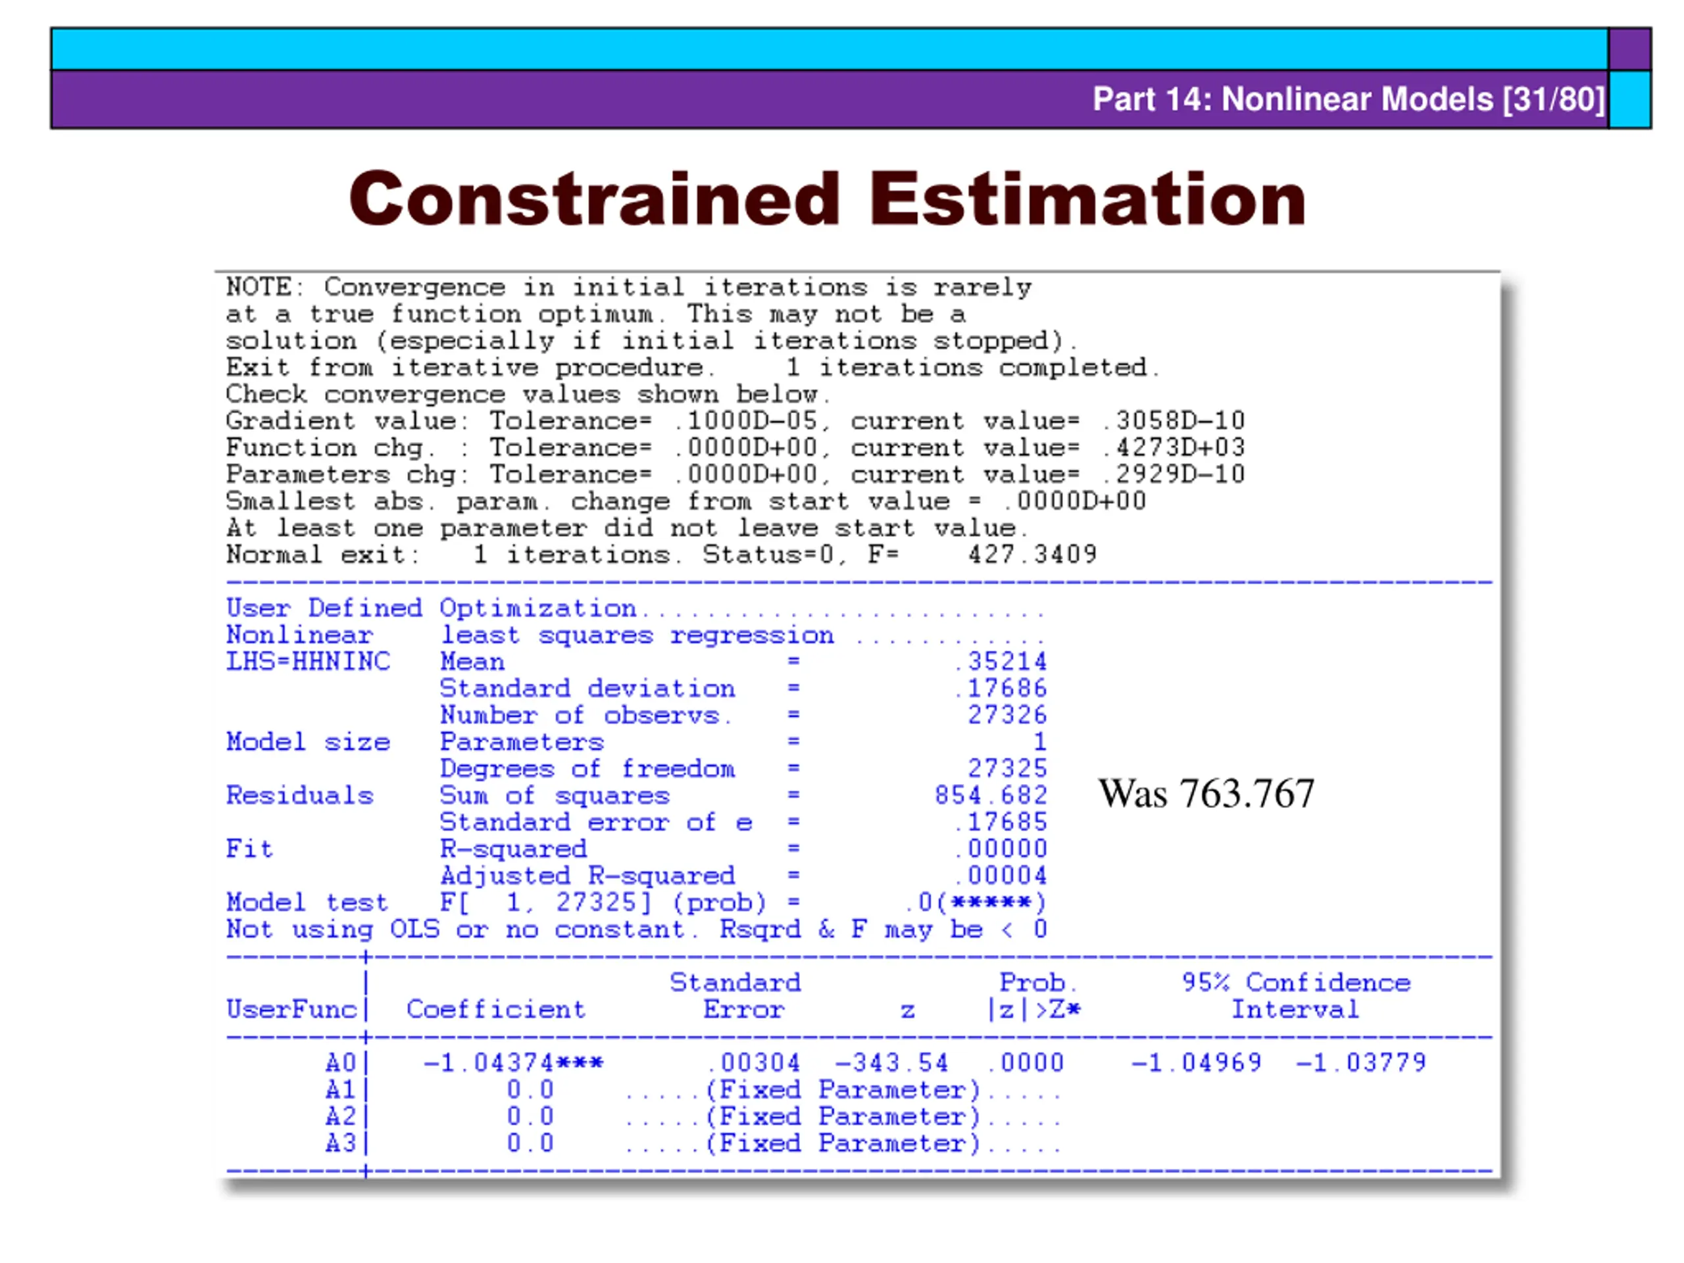Viewport: 1684px width, 1263px height.
Task: Click the cyan header banner
Action: (x=828, y=49)
